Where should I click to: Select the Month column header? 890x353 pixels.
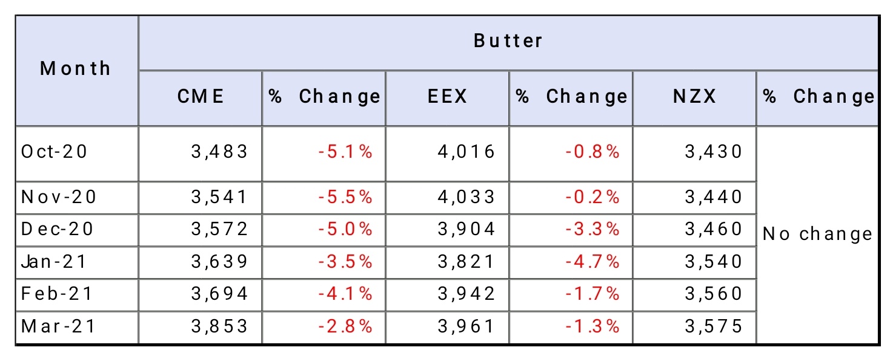(x=76, y=68)
